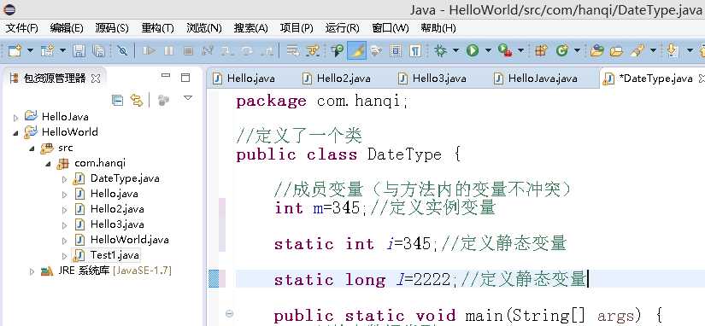Open the 文件(F) menu
Image resolution: width=705 pixels, height=326 pixels.
(21, 28)
